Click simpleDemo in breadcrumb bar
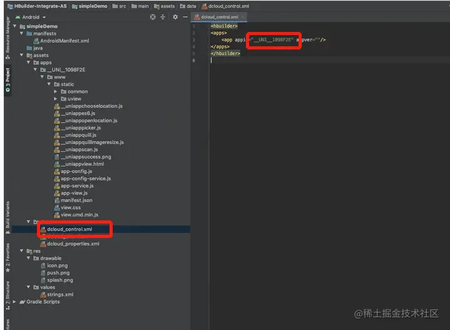Screen dimensions: 450x330 click(89, 6)
